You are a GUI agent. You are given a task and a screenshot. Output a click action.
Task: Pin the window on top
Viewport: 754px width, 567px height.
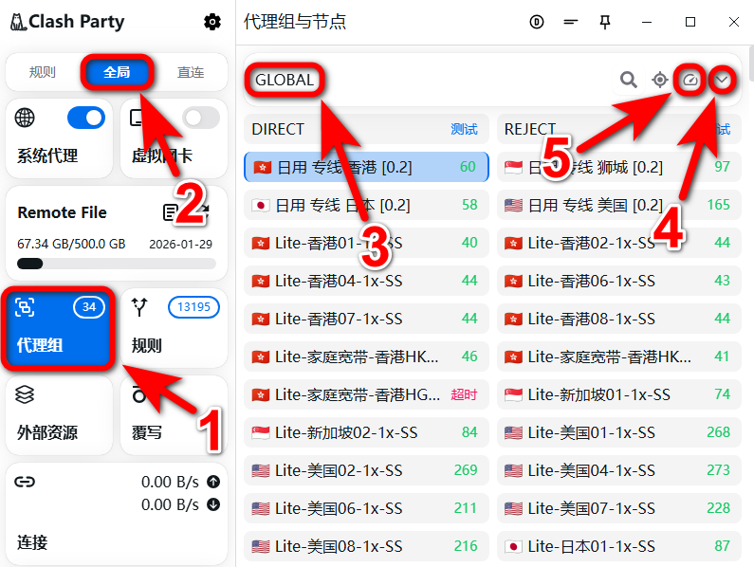pos(605,22)
